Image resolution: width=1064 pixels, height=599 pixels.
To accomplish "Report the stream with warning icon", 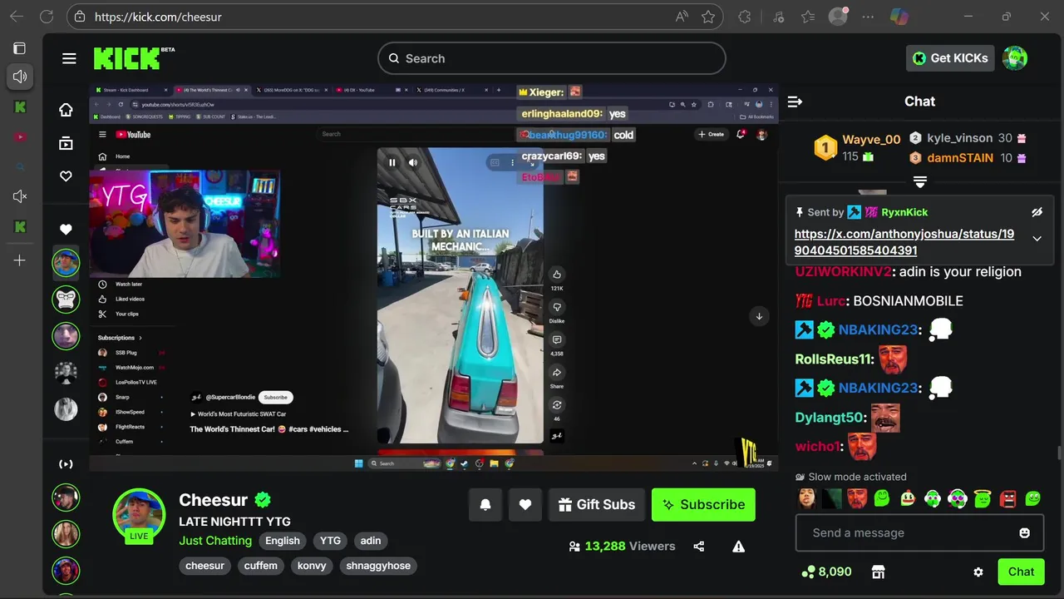I will pyautogui.click(x=738, y=547).
